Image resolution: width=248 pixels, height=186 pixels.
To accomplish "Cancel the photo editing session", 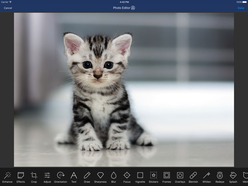I will pyautogui.click(x=8, y=8).
